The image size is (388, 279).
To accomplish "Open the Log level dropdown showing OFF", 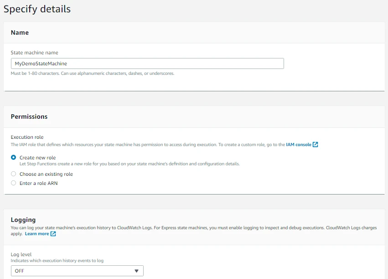I will tap(77, 271).
